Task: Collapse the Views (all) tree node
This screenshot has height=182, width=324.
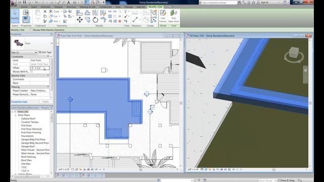Action: coord(12,112)
